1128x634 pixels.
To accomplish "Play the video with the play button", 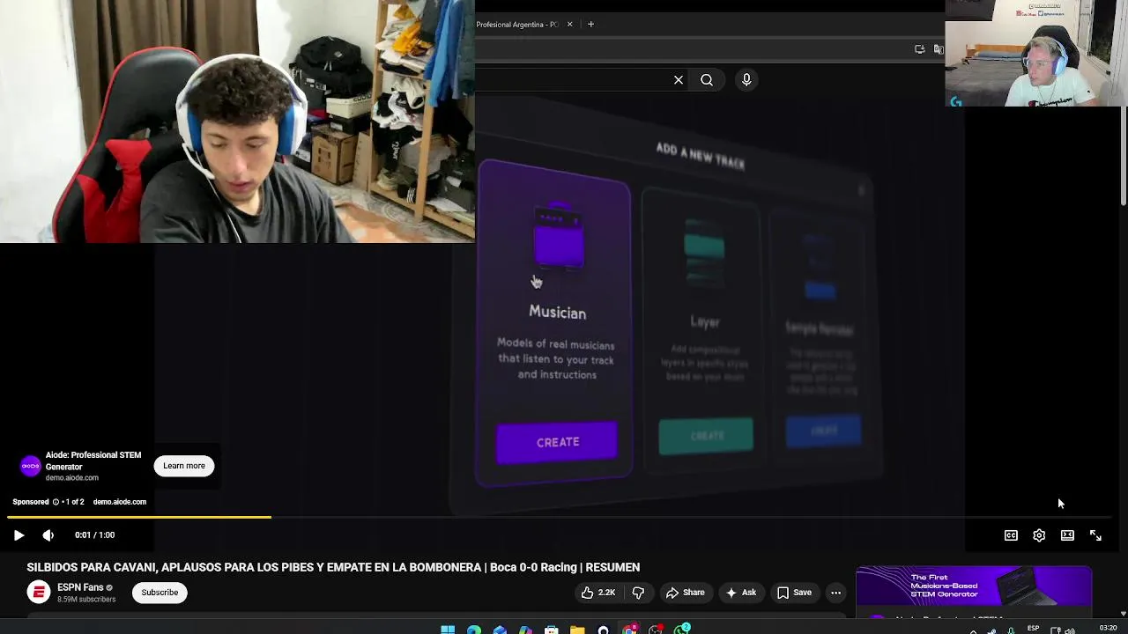I will (x=19, y=535).
